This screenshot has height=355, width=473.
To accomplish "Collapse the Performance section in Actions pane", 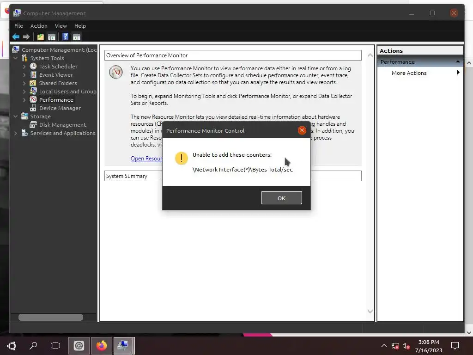I will pyautogui.click(x=458, y=61).
